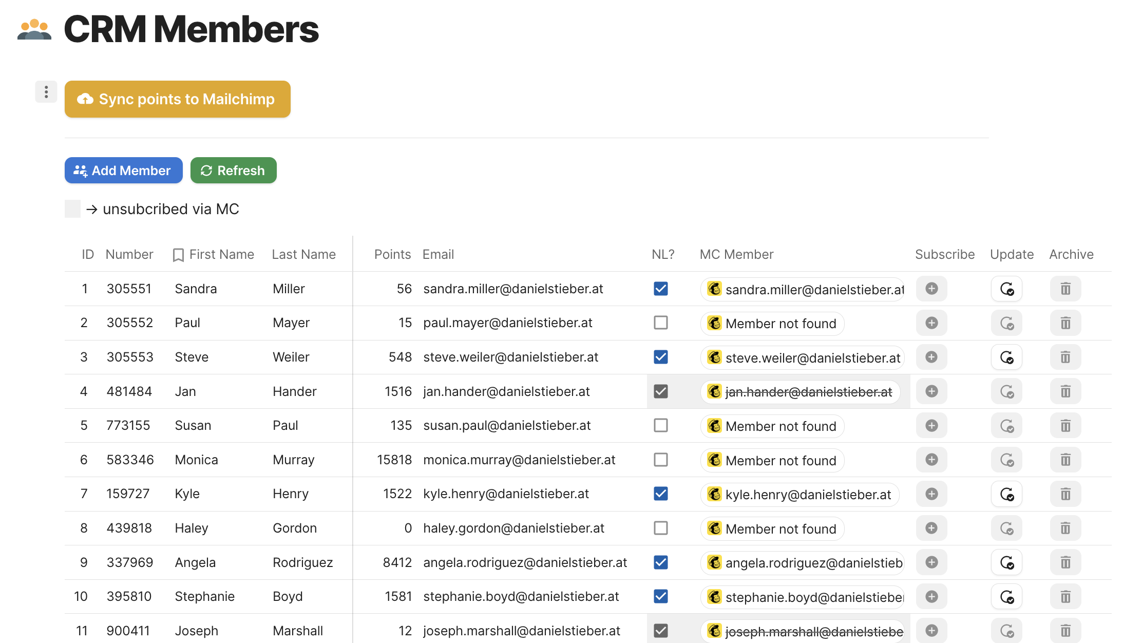Viewport: 1142px width, 643px height.
Task: Click grey swatch next to unsubcribed via MC
Action: click(72, 209)
